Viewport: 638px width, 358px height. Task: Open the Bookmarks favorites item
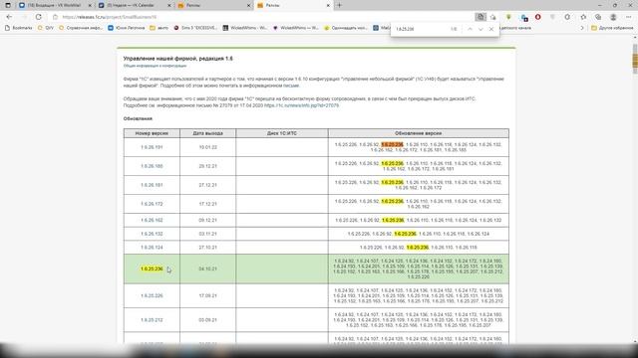click(18, 28)
